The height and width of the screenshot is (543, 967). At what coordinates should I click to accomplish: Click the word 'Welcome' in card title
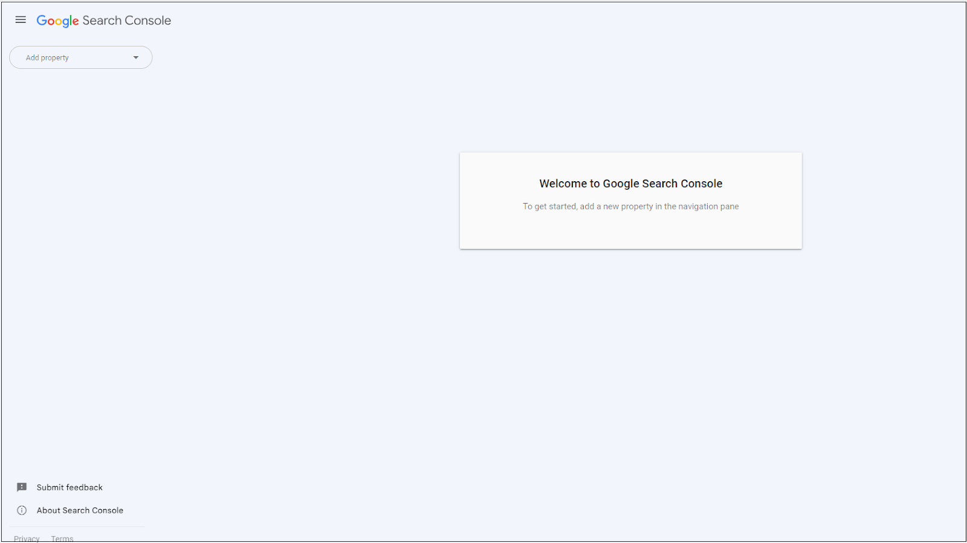[x=563, y=184]
